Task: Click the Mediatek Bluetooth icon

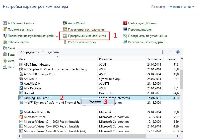Action: 21,112
